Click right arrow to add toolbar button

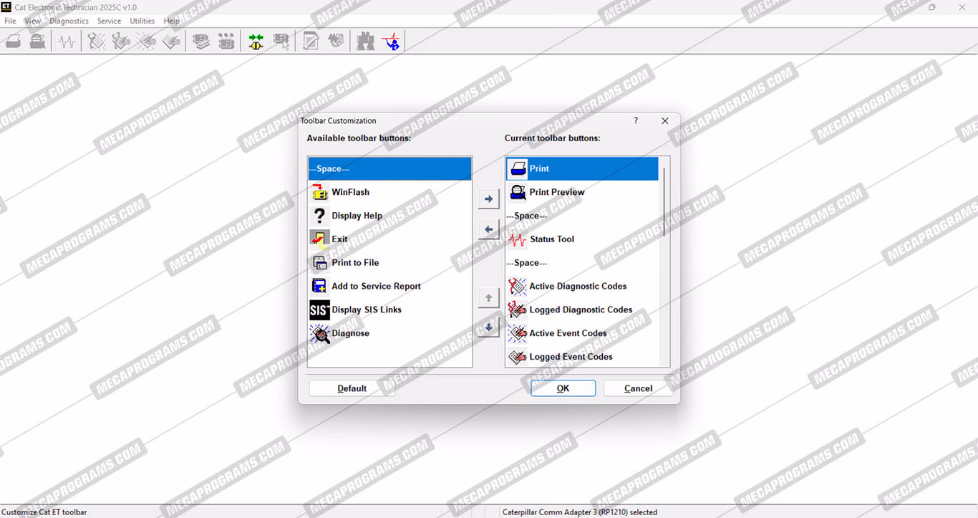coord(488,198)
